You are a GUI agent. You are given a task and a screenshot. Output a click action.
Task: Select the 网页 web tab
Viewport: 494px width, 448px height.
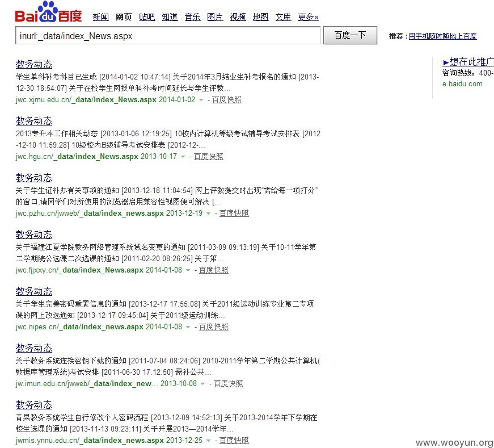click(124, 16)
